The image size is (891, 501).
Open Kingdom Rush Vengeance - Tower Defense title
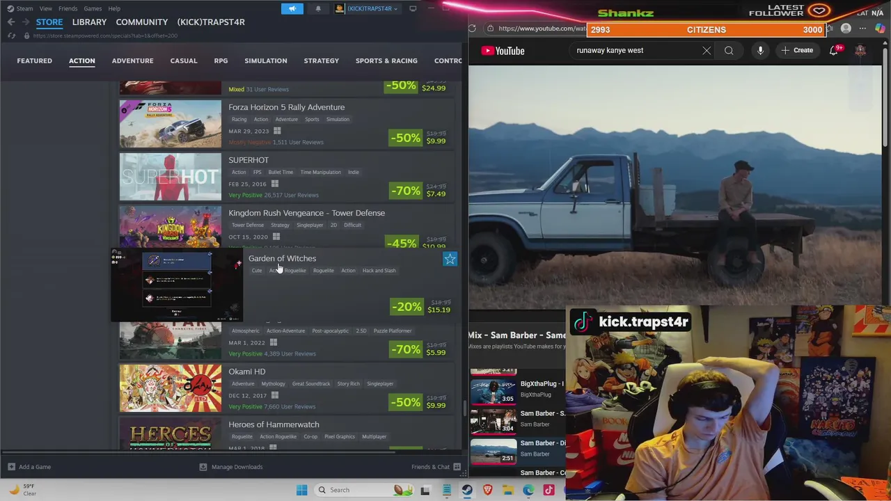tap(306, 213)
